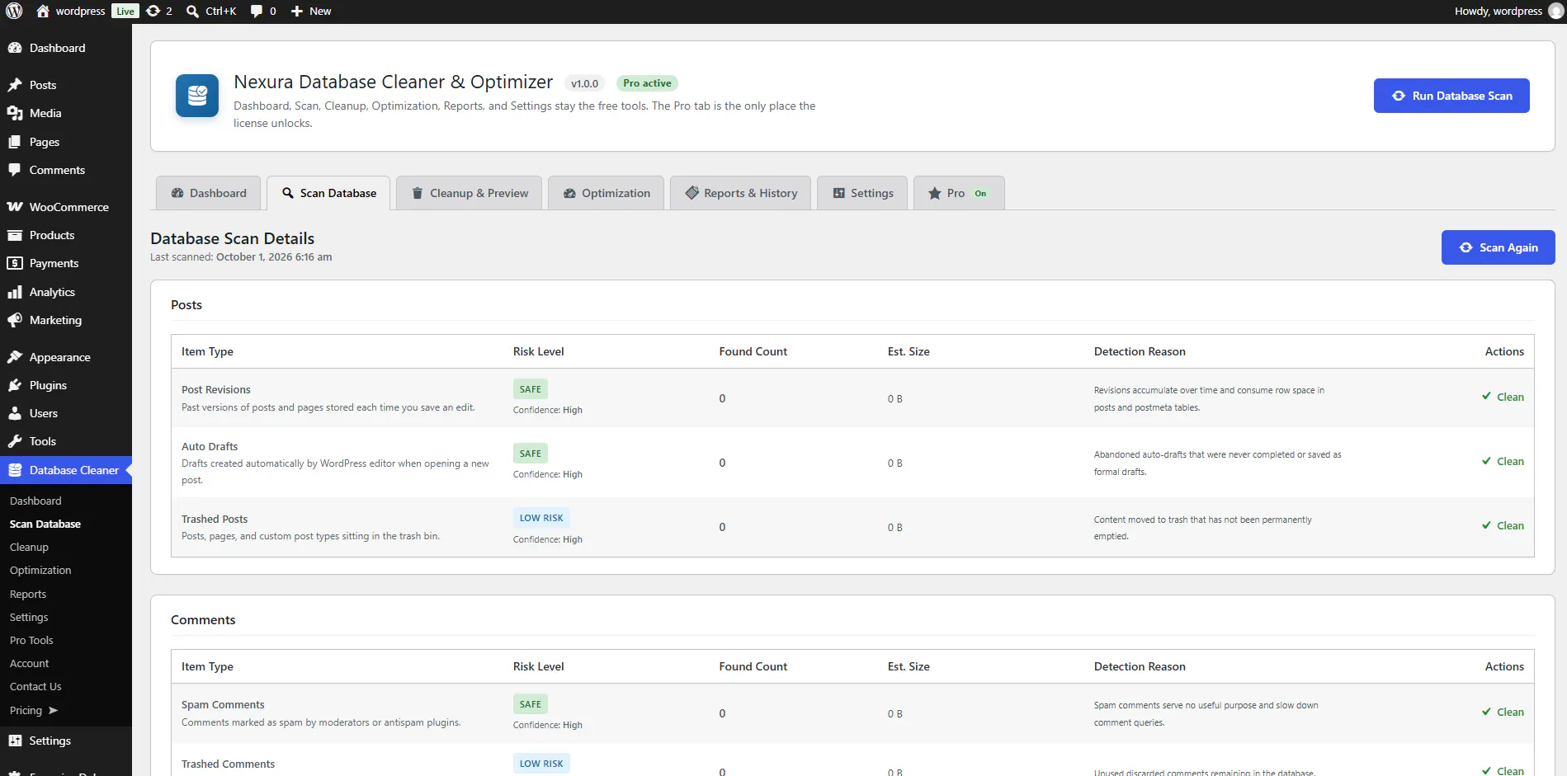Click the Nexura database logo icon
1567x776 pixels.
point(197,96)
